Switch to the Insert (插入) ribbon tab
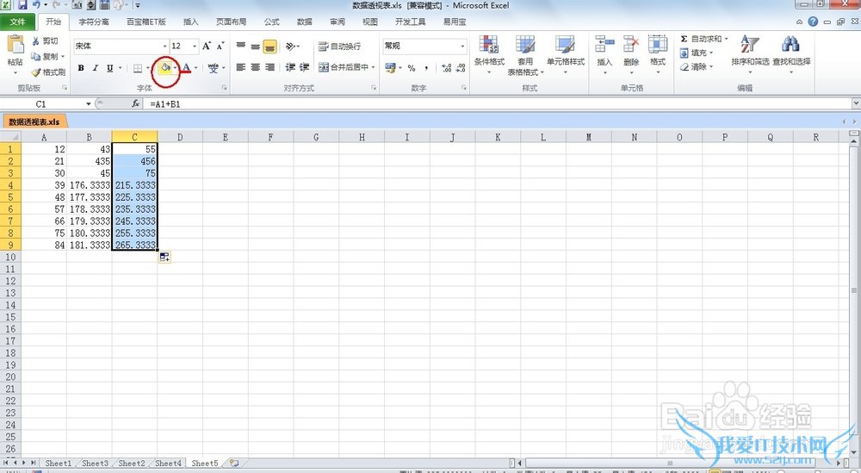 coord(190,22)
